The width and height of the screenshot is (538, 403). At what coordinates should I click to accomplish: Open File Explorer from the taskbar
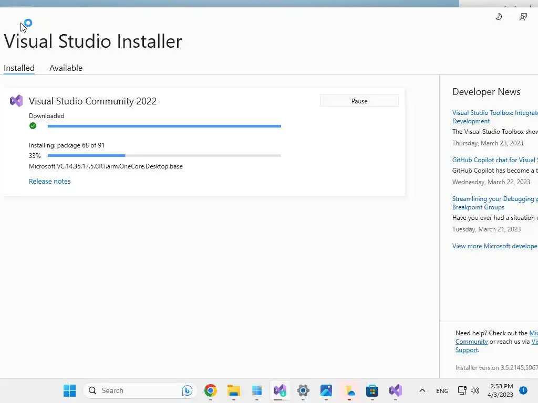[x=234, y=390]
